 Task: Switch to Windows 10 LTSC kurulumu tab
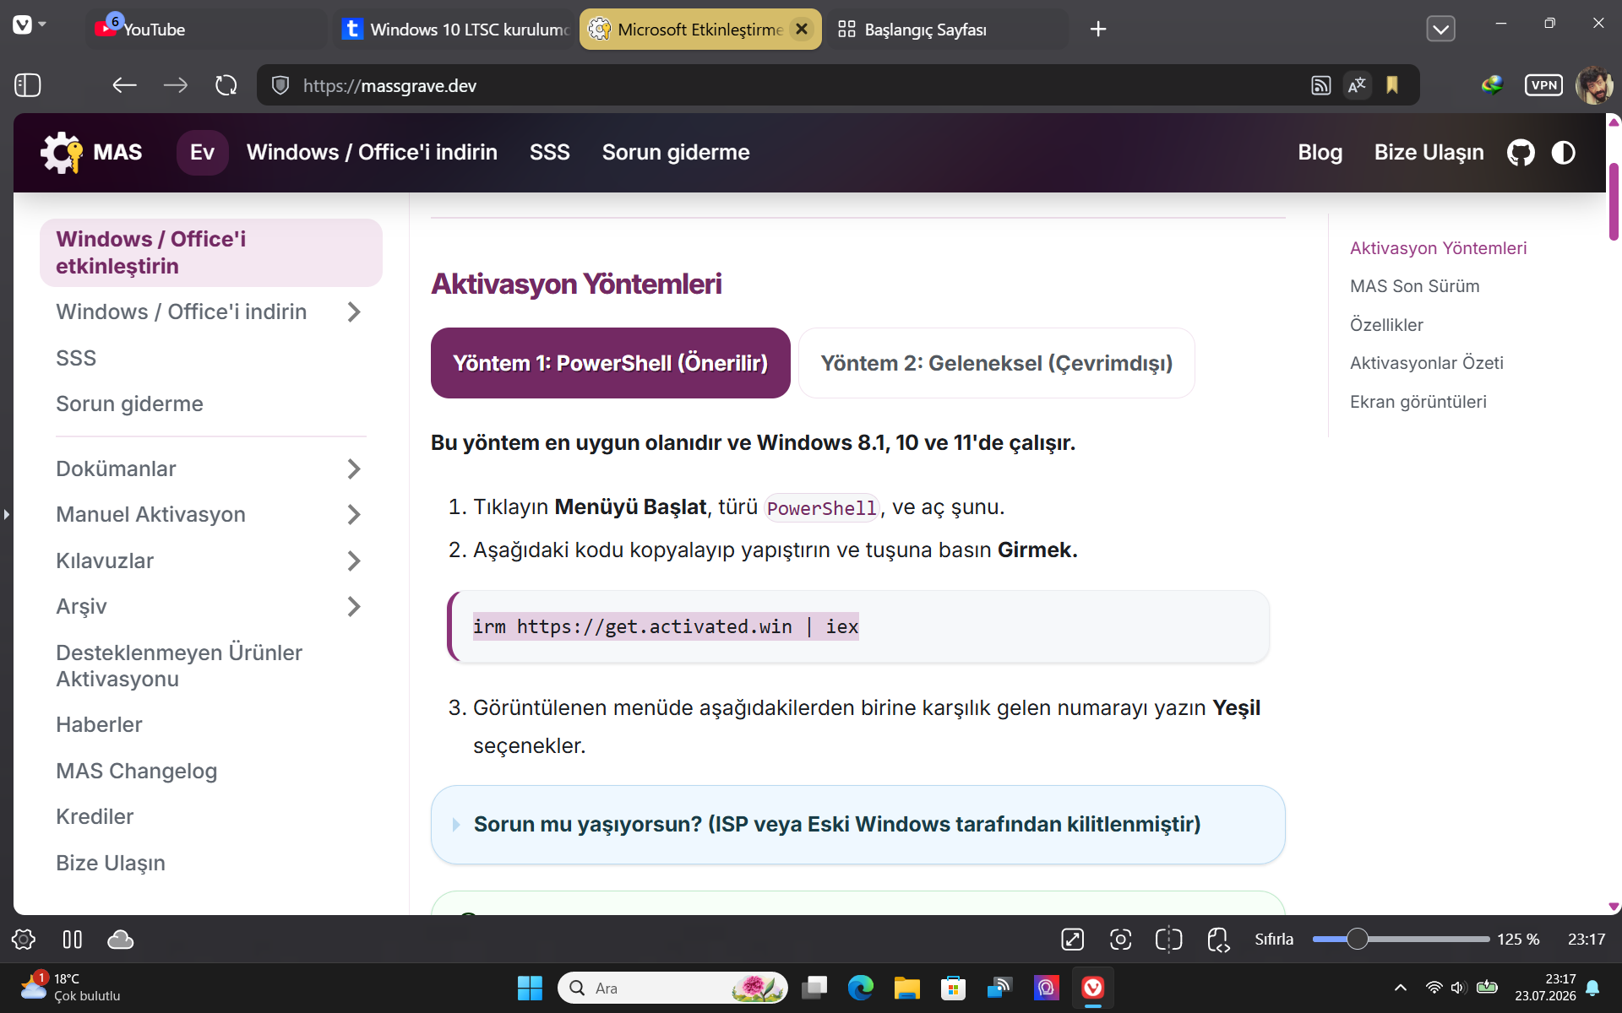coord(454,30)
